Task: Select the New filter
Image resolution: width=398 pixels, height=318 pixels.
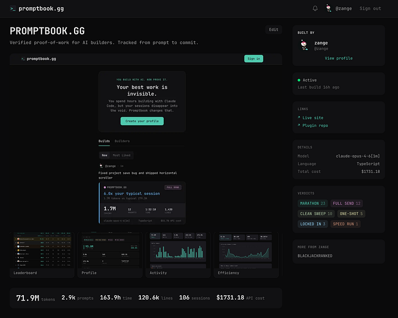Action: click(104, 155)
